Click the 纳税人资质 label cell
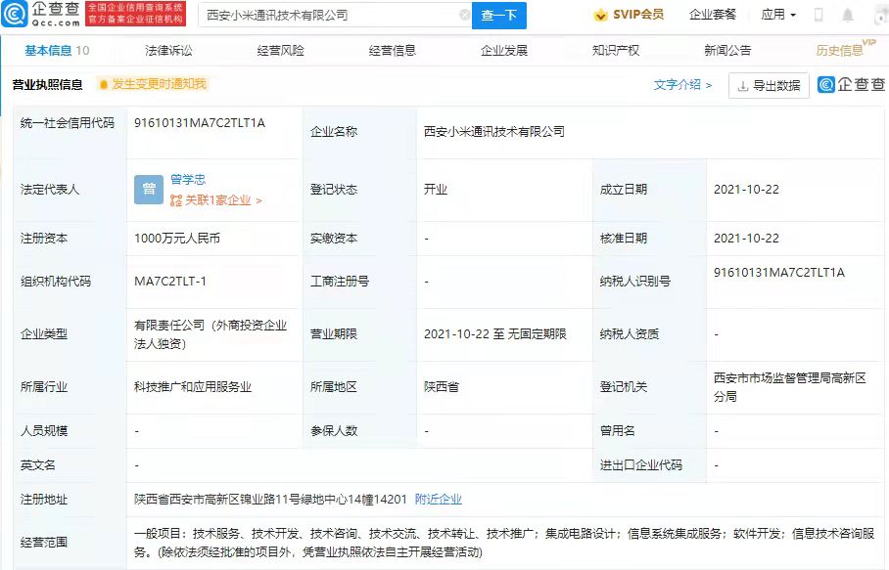This screenshot has height=570, width=889. click(649, 334)
